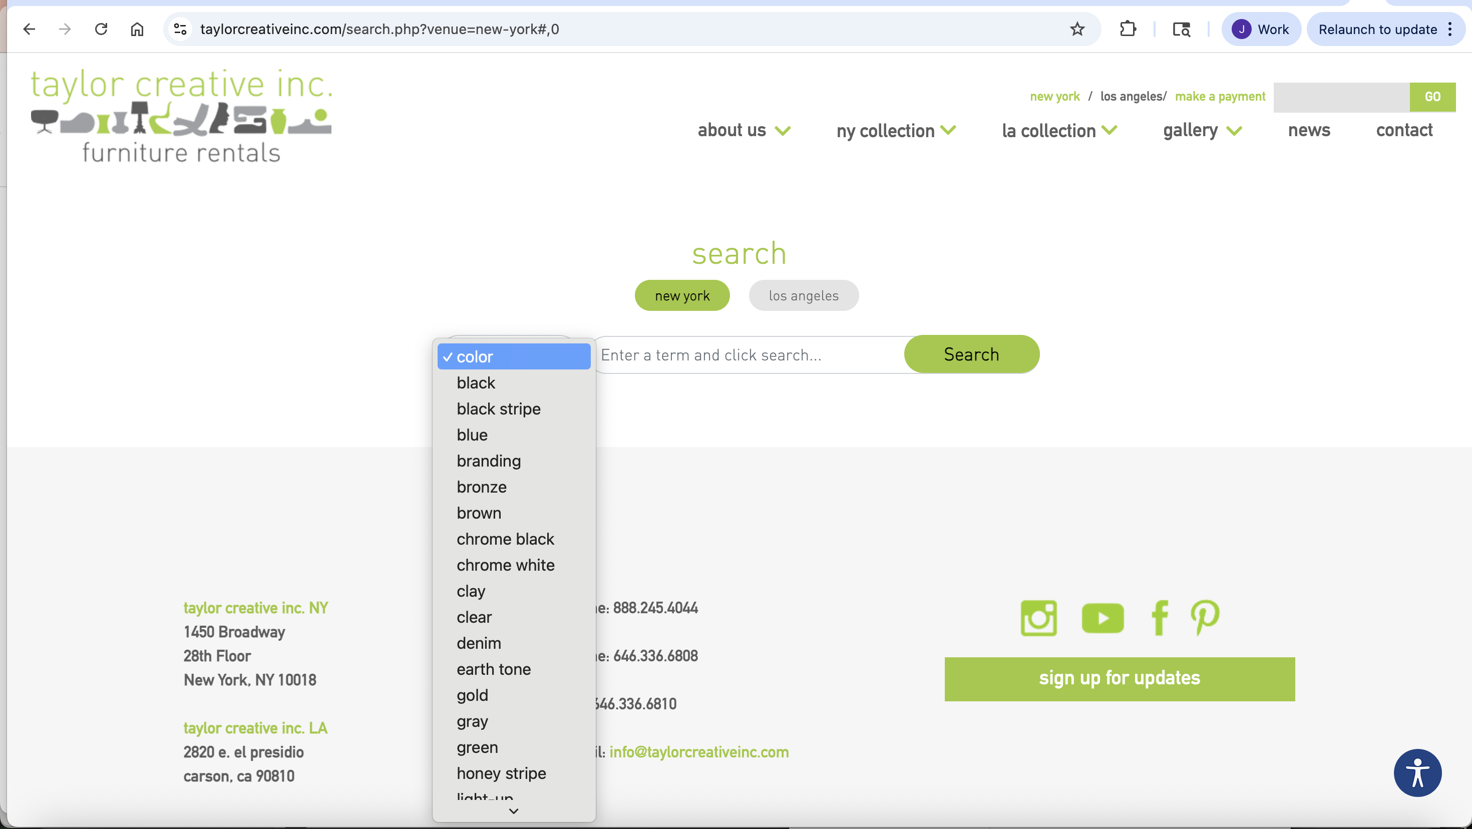Open the tab search icon next to extensions
This screenshot has width=1472, height=829.
[1181, 29]
